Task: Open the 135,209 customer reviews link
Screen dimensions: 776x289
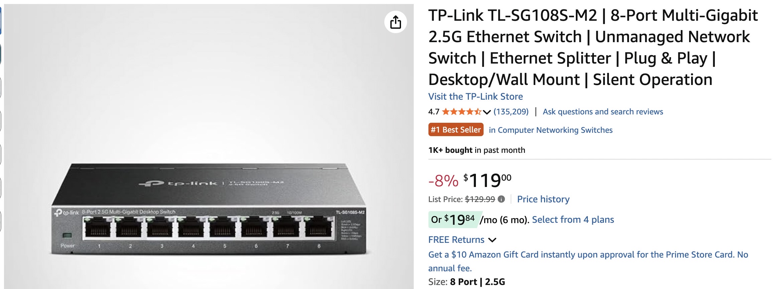Action: [511, 112]
